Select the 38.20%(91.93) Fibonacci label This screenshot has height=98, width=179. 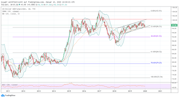click(x=156, y=36)
